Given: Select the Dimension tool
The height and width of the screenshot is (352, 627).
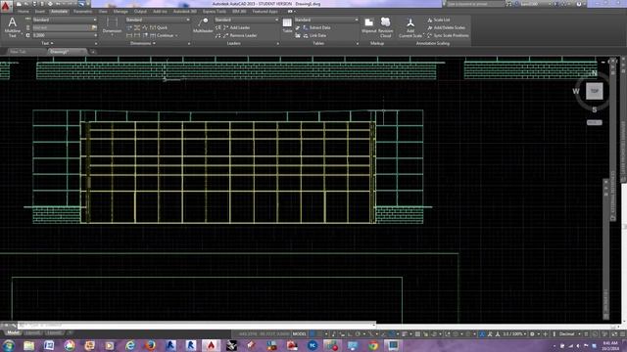Looking at the screenshot, I should point(112,25).
